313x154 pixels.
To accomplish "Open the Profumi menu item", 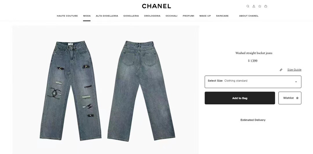I will (x=188, y=16).
